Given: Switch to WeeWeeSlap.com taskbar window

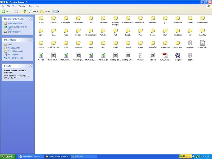Looking at the screenshot, I should pos(31,157).
